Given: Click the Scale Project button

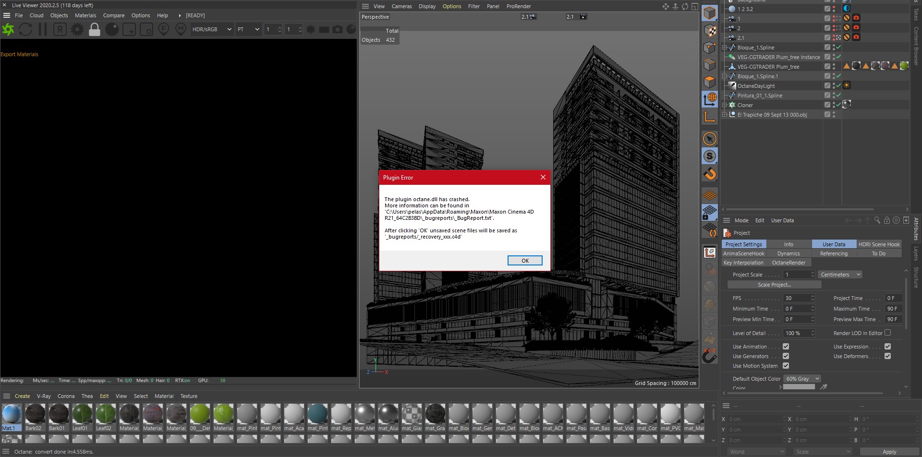Looking at the screenshot, I should tap(774, 285).
